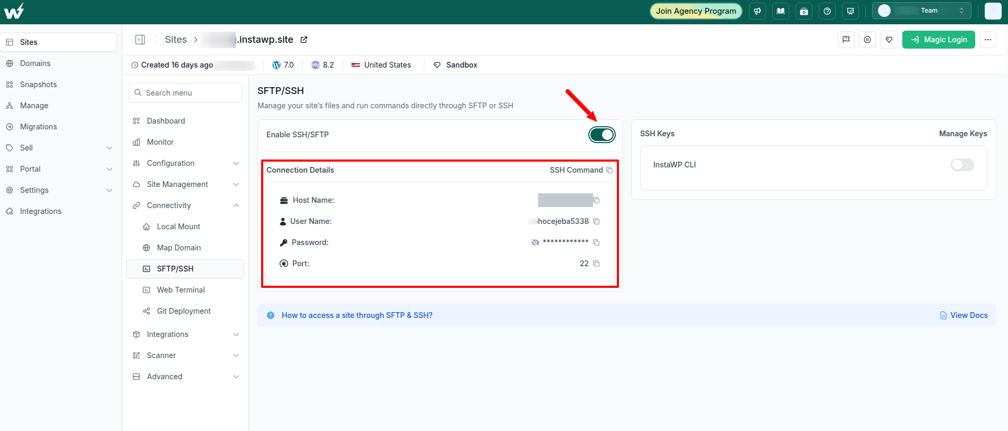
Task: Open the Web Terminal menu item
Action: (x=185, y=290)
